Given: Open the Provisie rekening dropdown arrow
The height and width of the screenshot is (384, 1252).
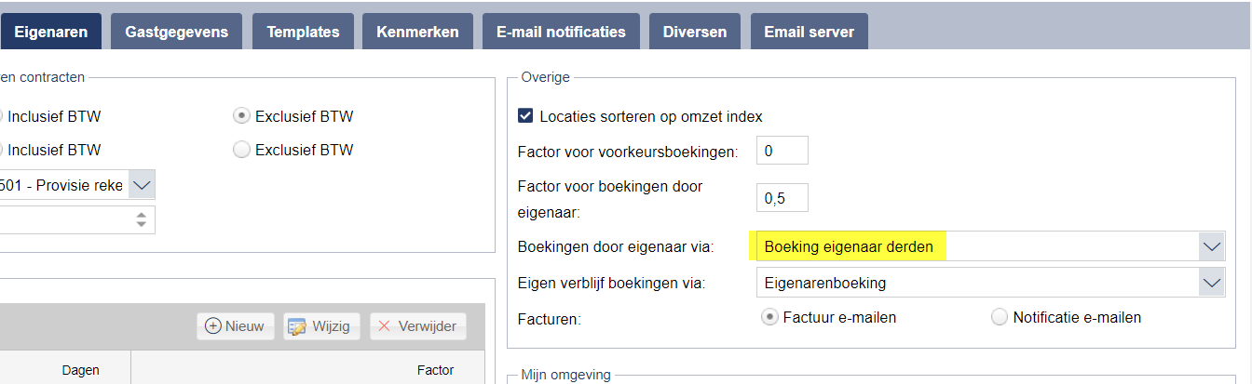Looking at the screenshot, I should tap(142, 185).
